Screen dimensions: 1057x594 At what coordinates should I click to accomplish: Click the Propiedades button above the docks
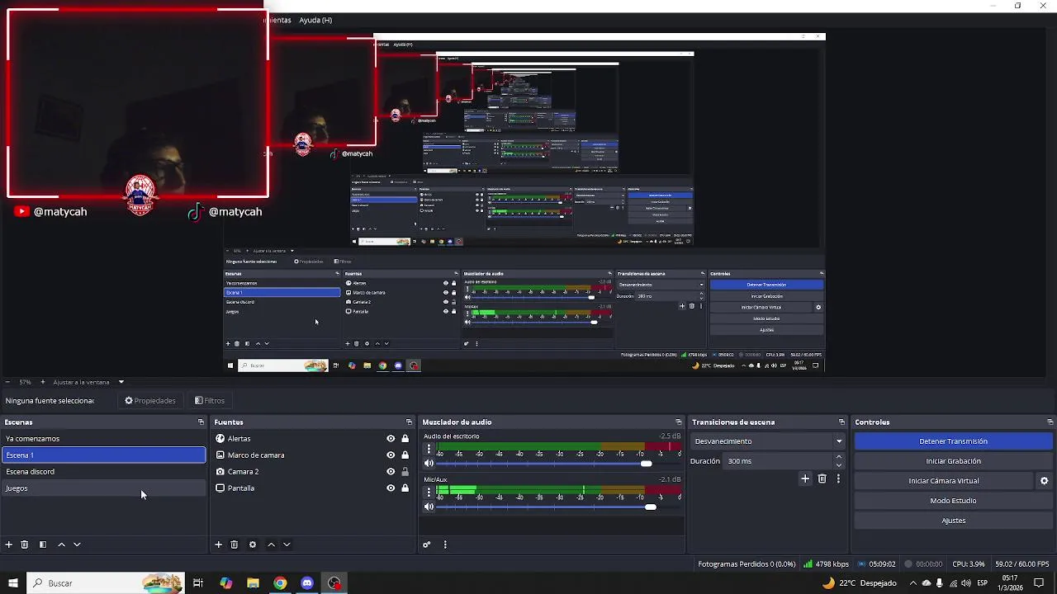coord(150,401)
